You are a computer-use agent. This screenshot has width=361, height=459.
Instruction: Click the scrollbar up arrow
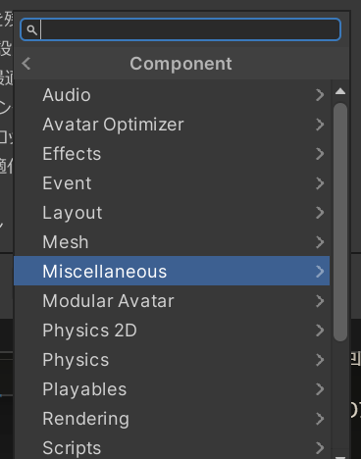pos(340,91)
